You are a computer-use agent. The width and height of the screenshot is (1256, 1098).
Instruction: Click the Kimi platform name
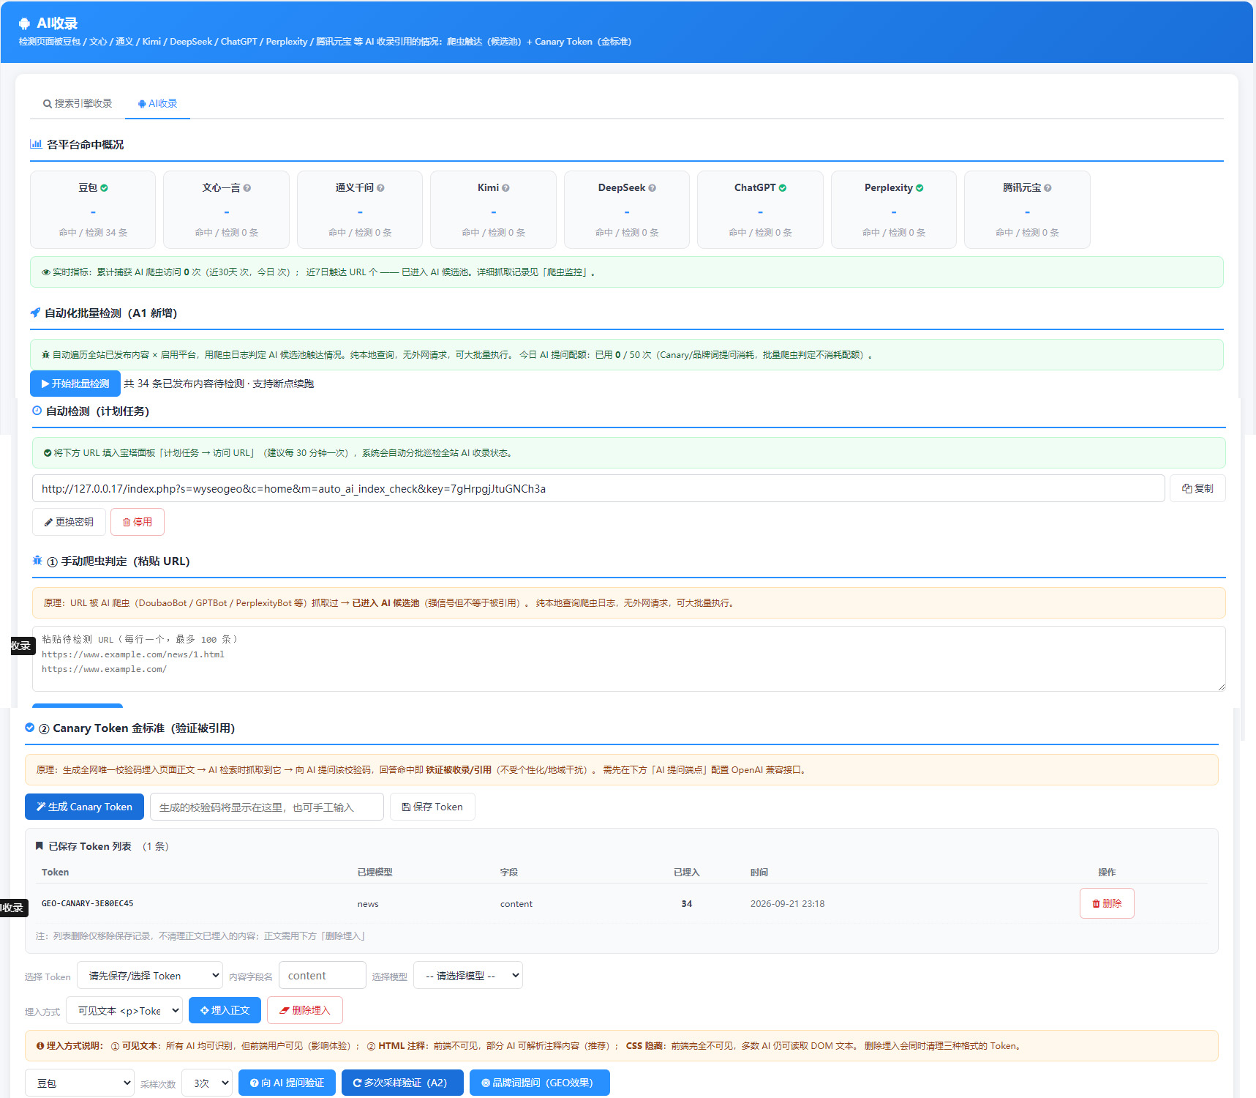488,188
